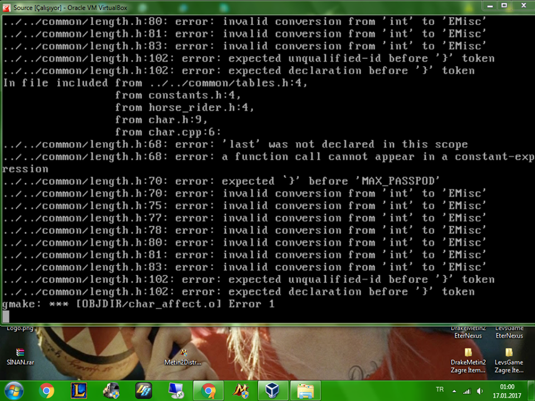Open the Metin2 taskbar icon
Image resolution: width=535 pixels, height=401 pixels.
pyautogui.click(x=241, y=391)
